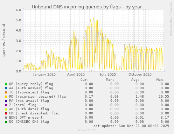Click the AD flag lime legend swatch
The height and width of the screenshot is (134, 174).
point(6,109)
